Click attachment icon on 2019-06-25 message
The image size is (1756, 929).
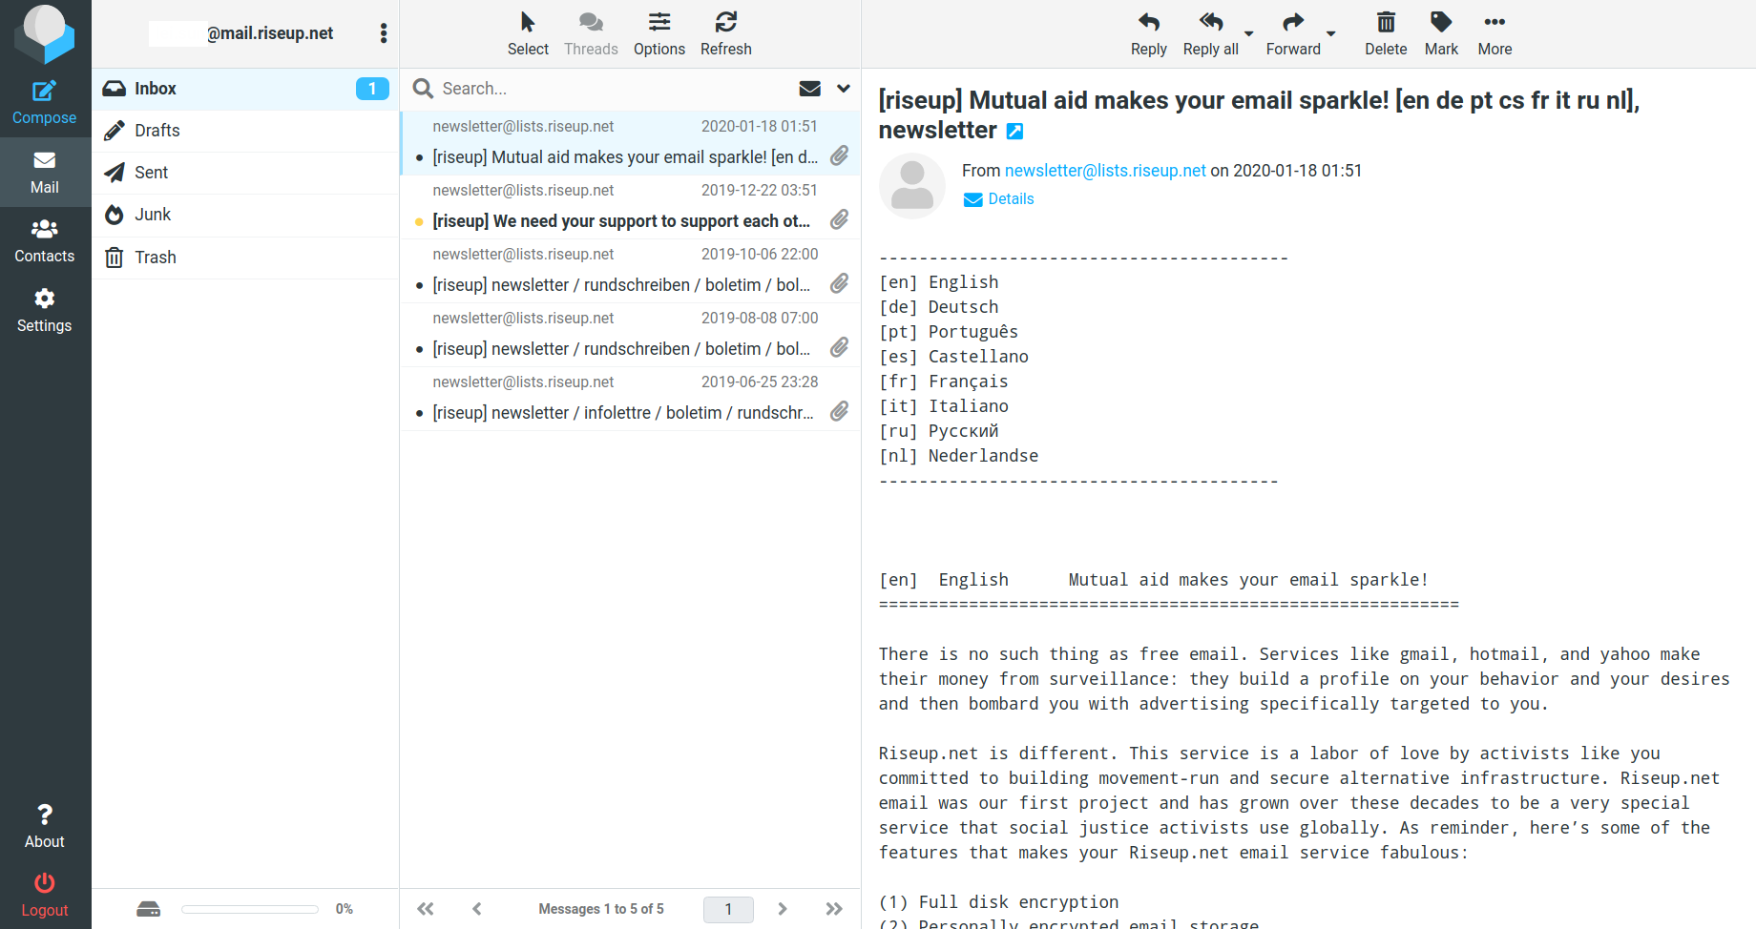point(840,411)
